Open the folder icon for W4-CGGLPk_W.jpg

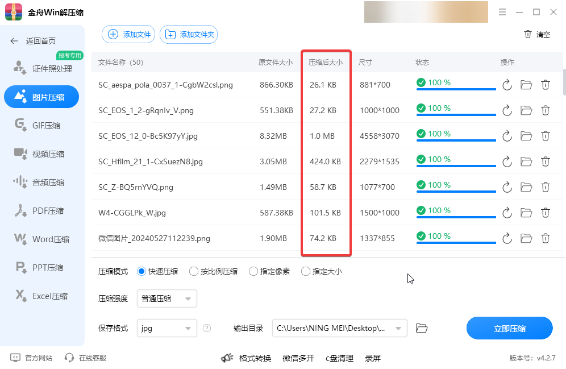(x=526, y=213)
